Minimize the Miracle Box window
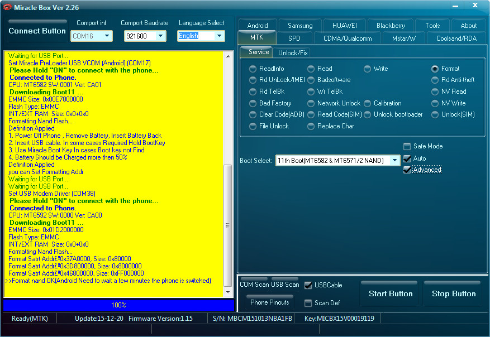This screenshot has width=490, height=337. pos(455,6)
